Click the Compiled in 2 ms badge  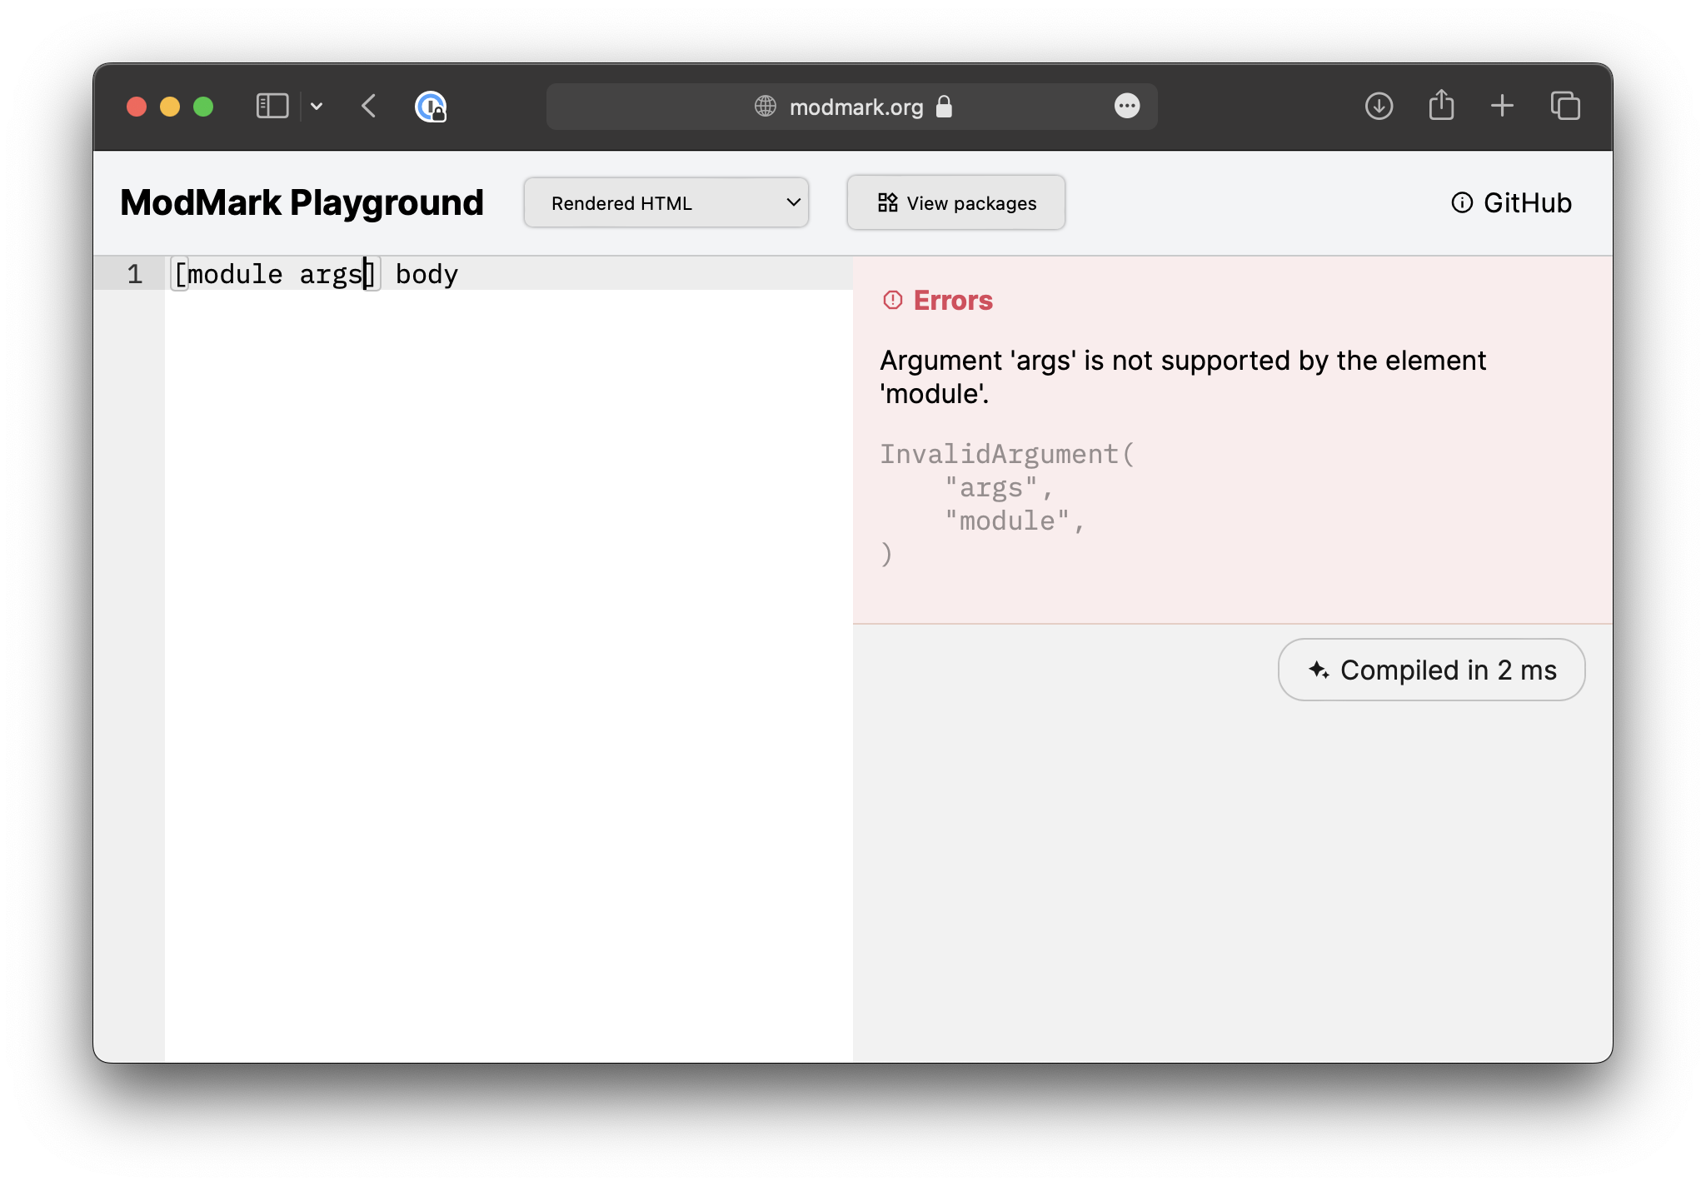pos(1430,669)
